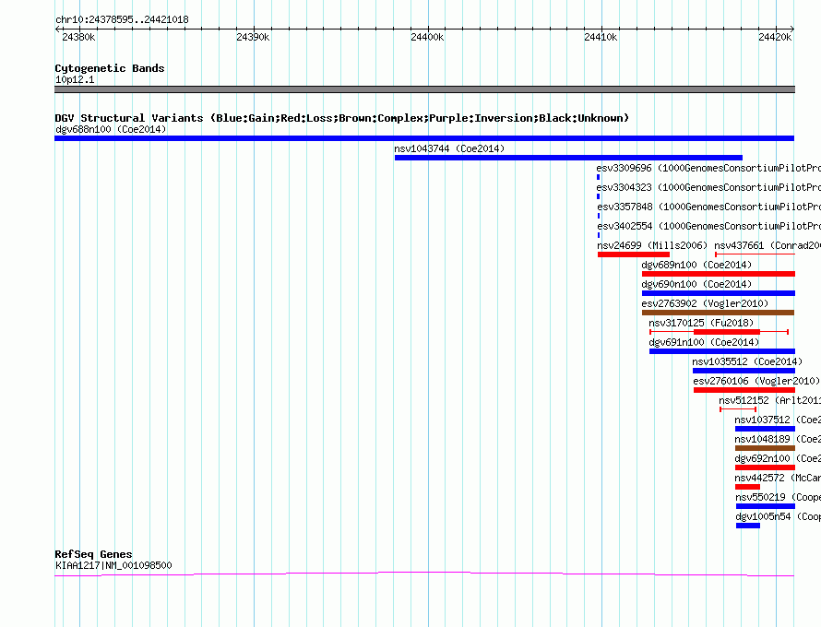
Task: Open esv2763902 (Vogler2010) variant
Action: tap(705, 303)
